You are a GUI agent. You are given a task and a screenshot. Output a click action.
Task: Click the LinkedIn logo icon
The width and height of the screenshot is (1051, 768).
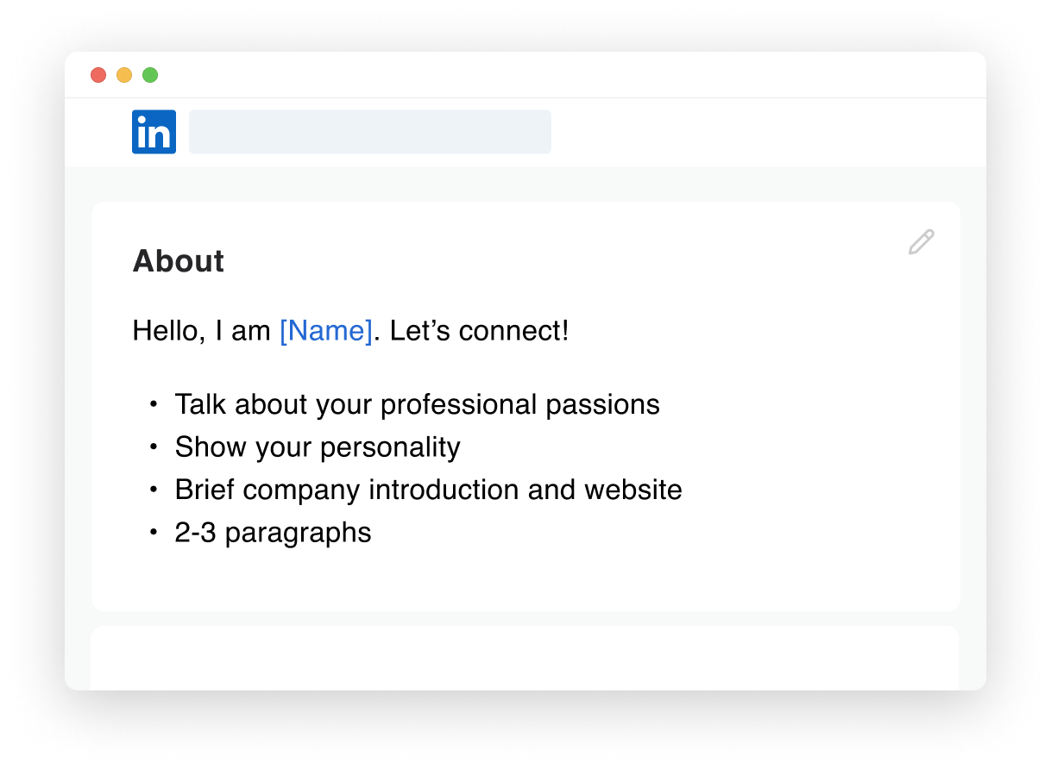154,132
